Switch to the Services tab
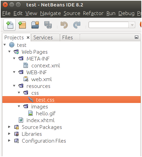Viewport: 142px width, 157px height. tap(43, 38)
